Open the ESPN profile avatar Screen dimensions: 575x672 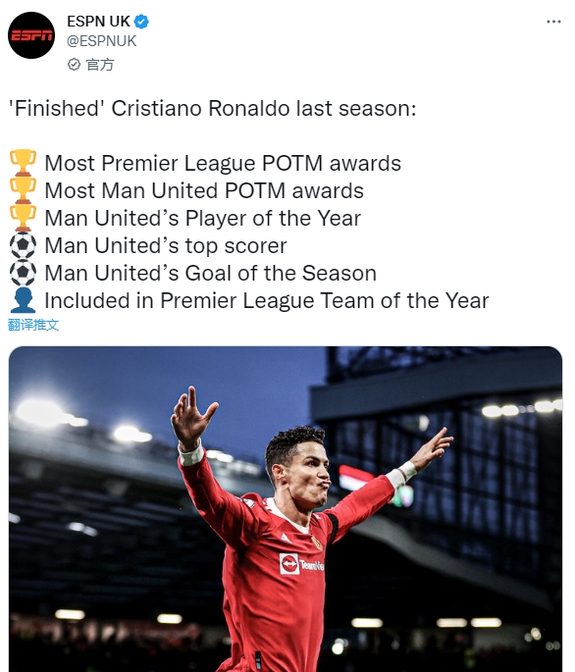point(31,35)
